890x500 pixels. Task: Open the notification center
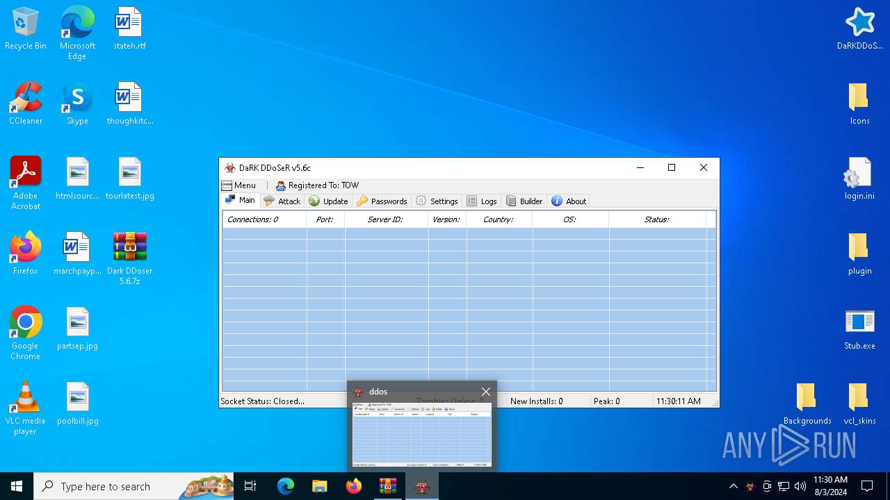pos(867,486)
